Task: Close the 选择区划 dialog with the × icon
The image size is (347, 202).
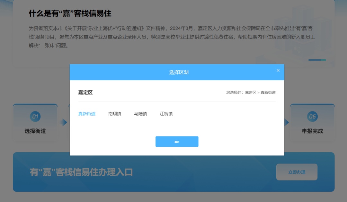Action: [x=278, y=70]
